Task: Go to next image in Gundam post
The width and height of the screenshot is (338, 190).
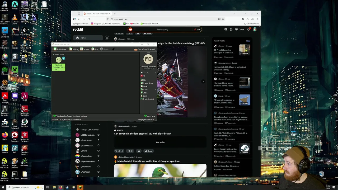Action: tap(203, 81)
